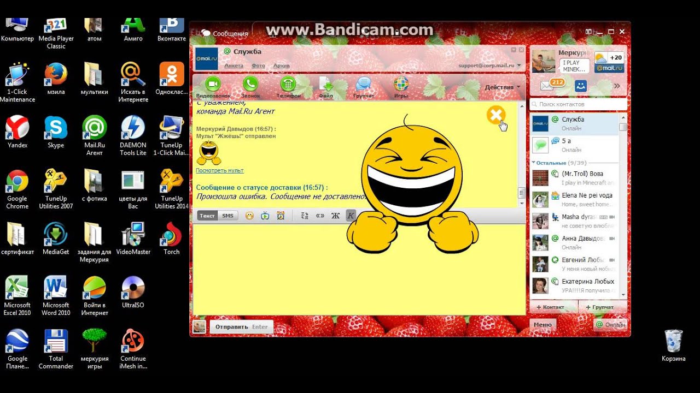The height and width of the screenshot is (393, 700).
Task: Open the blue My World smiley icon
Action: (x=581, y=86)
